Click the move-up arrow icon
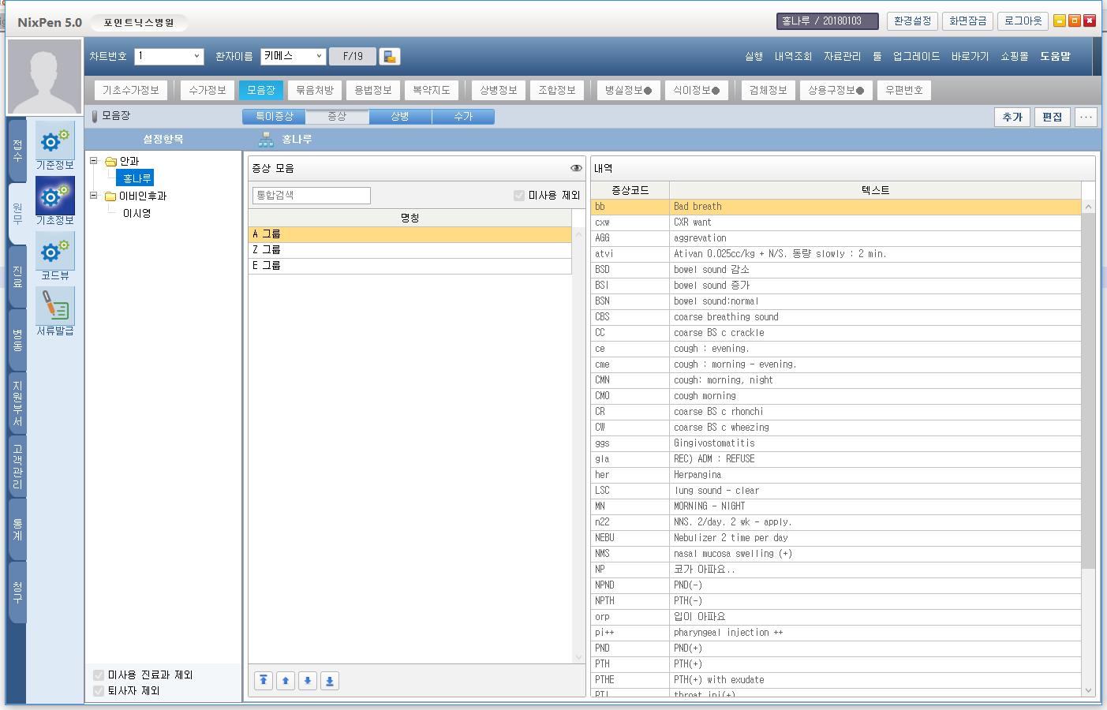Image resolution: width=1107 pixels, height=710 pixels. (x=286, y=681)
